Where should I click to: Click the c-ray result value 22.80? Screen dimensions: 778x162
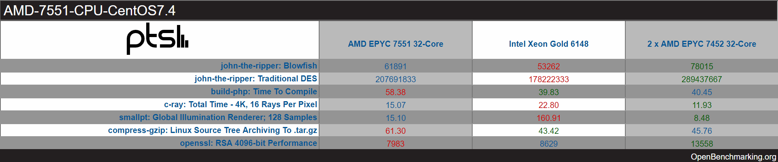coord(548,105)
